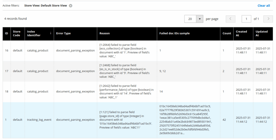Sort by the Updated At column header
The height and width of the screenshot is (140, 276).
261,33
